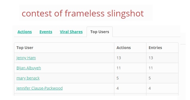Open the Events tab
Image resolution: width=190 pixels, height=100 pixels.
coord(46,32)
